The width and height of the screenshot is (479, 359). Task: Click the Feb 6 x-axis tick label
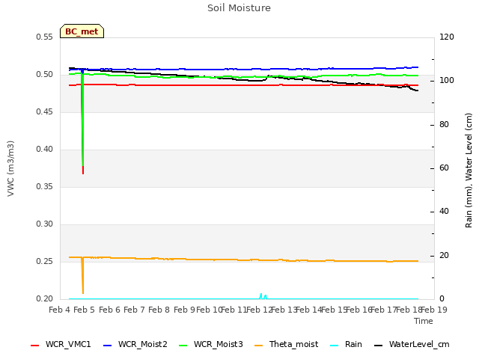[109, 310]
